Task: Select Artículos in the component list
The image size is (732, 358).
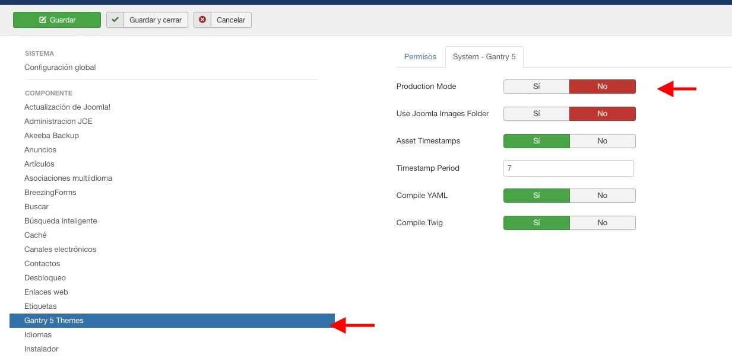Action: pyautogui.click(x=39, y=164)
